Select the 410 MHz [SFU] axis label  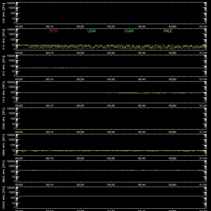click(4, 39)
